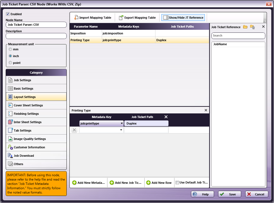274x203 pixels.
Task: Select the mm measurement unit
Action: (10, 49)
